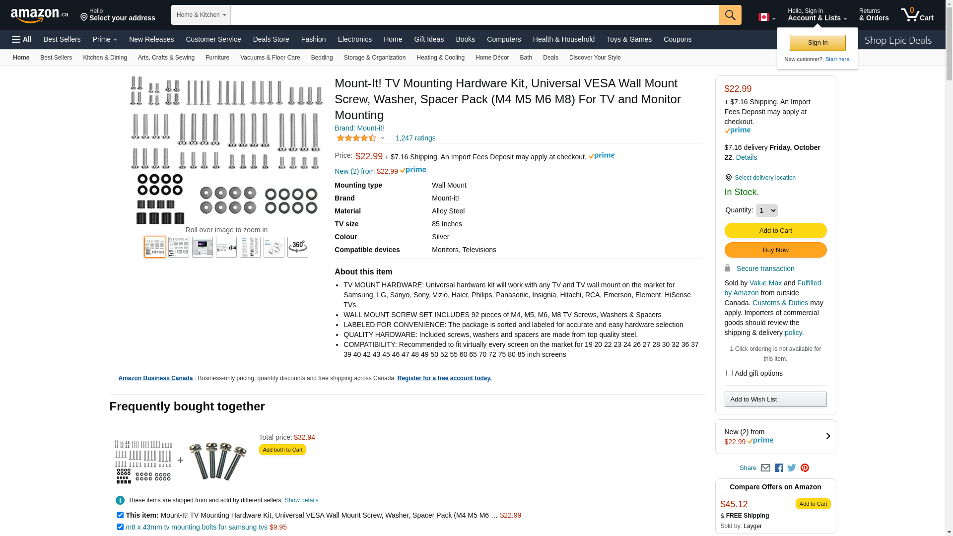Screen dimensions: 953x536
Task: Click the main search text field
Action: click(x=475, y=15)
